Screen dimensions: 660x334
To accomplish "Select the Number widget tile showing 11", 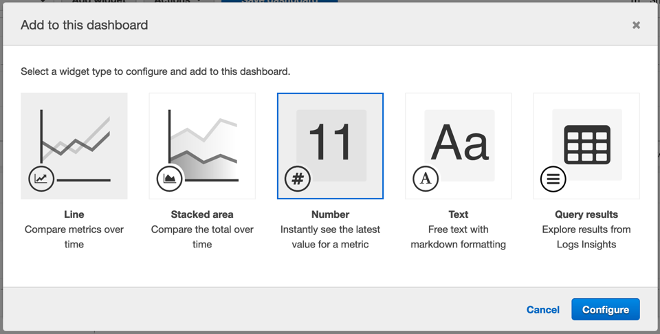I will [330, 146].
